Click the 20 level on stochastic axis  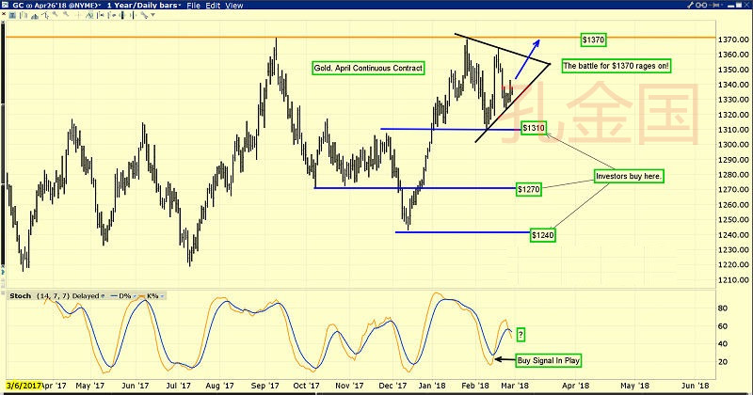(722, 362)
